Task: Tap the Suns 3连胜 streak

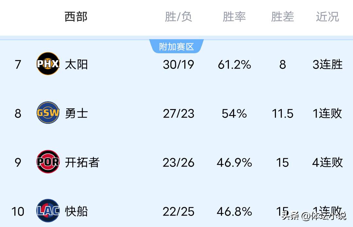Action: [x=327, y=64]
